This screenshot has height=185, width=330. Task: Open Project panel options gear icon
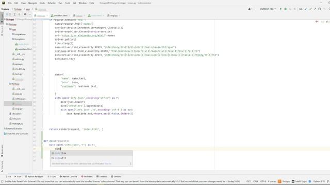tap(25, 14)
